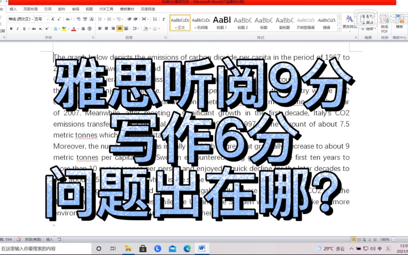Viewport: 408px width, 255px height.
Task: Toggle bold formatting
Action: pos(11,29)
